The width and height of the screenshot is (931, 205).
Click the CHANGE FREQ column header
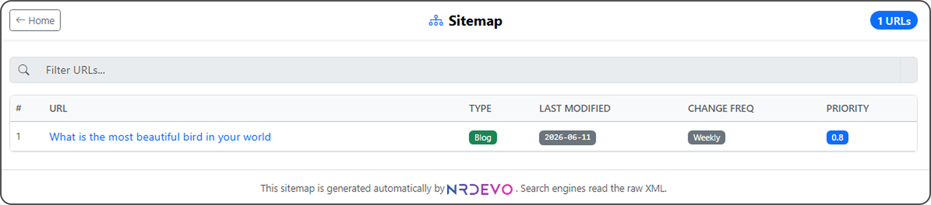pyautogui.click(x=721, y=108)
